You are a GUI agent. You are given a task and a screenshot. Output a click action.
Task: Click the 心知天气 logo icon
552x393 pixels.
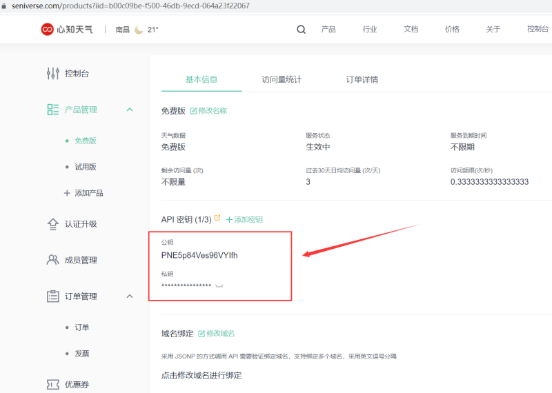(x=47, y=29)
